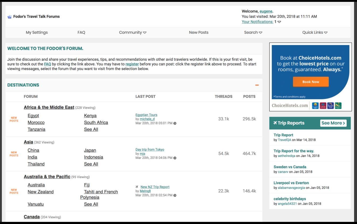Viewport: 357px width, 224px height.
Task: Click go-to-last-post arrow for Egyptian Tours
Action: coord(175,123)
